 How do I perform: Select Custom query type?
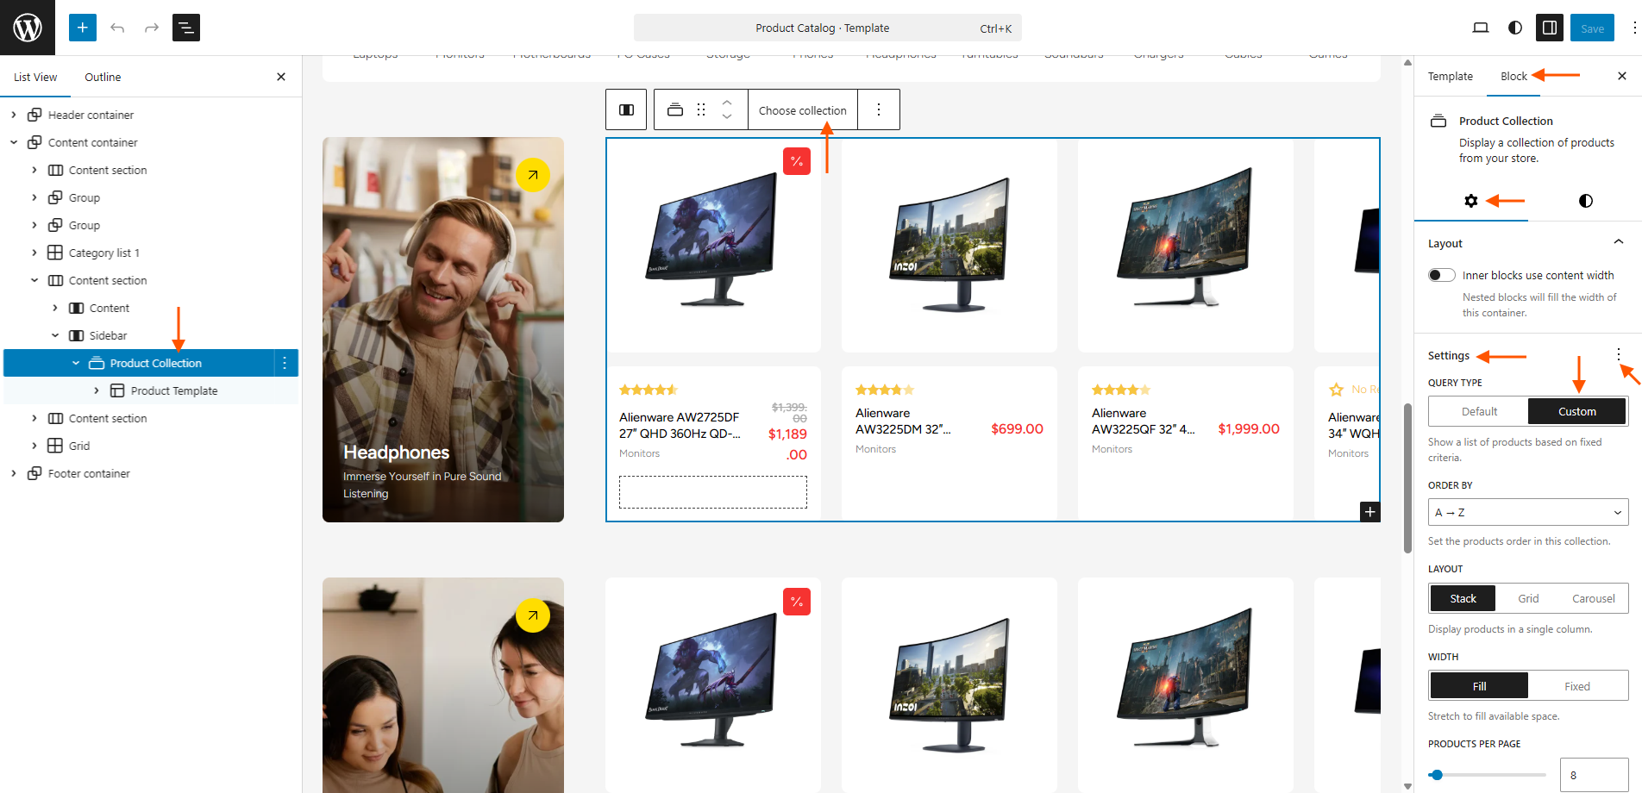click(x=1577, y=411)
